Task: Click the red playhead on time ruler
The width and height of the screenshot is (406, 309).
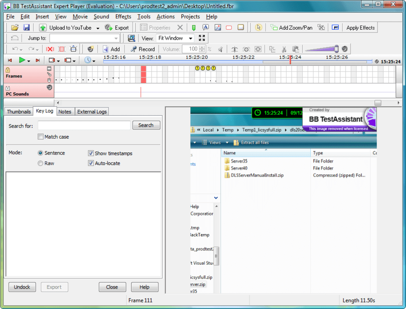Action: click(290, 60)
